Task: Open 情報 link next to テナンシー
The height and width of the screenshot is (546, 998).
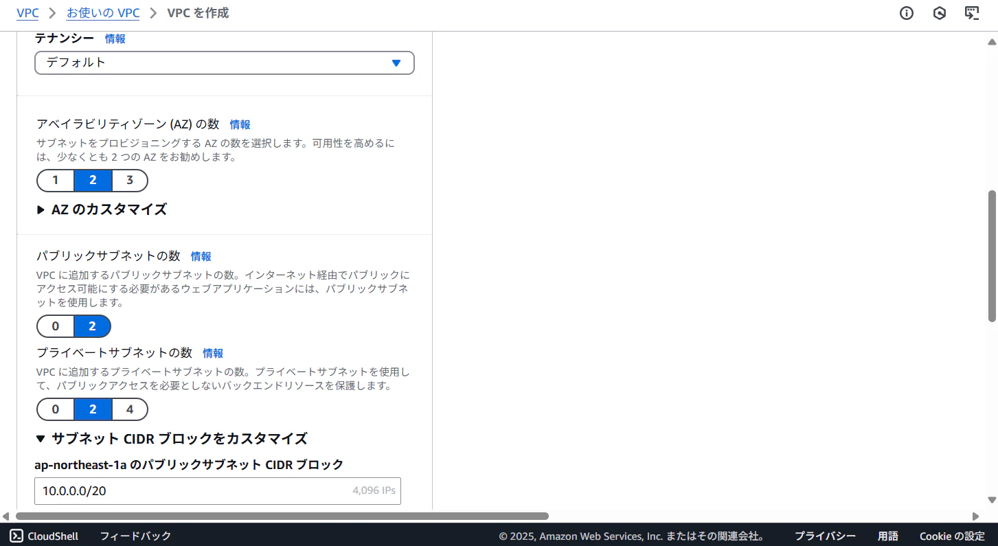Action: point(115,38)
